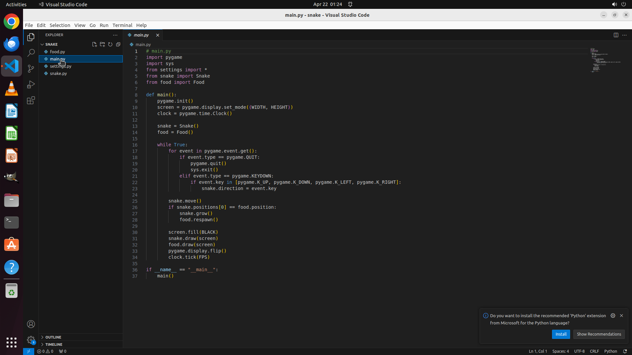
Task: Click the New Folder icon in Explorer
Action: pyautogui.click(x=102, y=44)
